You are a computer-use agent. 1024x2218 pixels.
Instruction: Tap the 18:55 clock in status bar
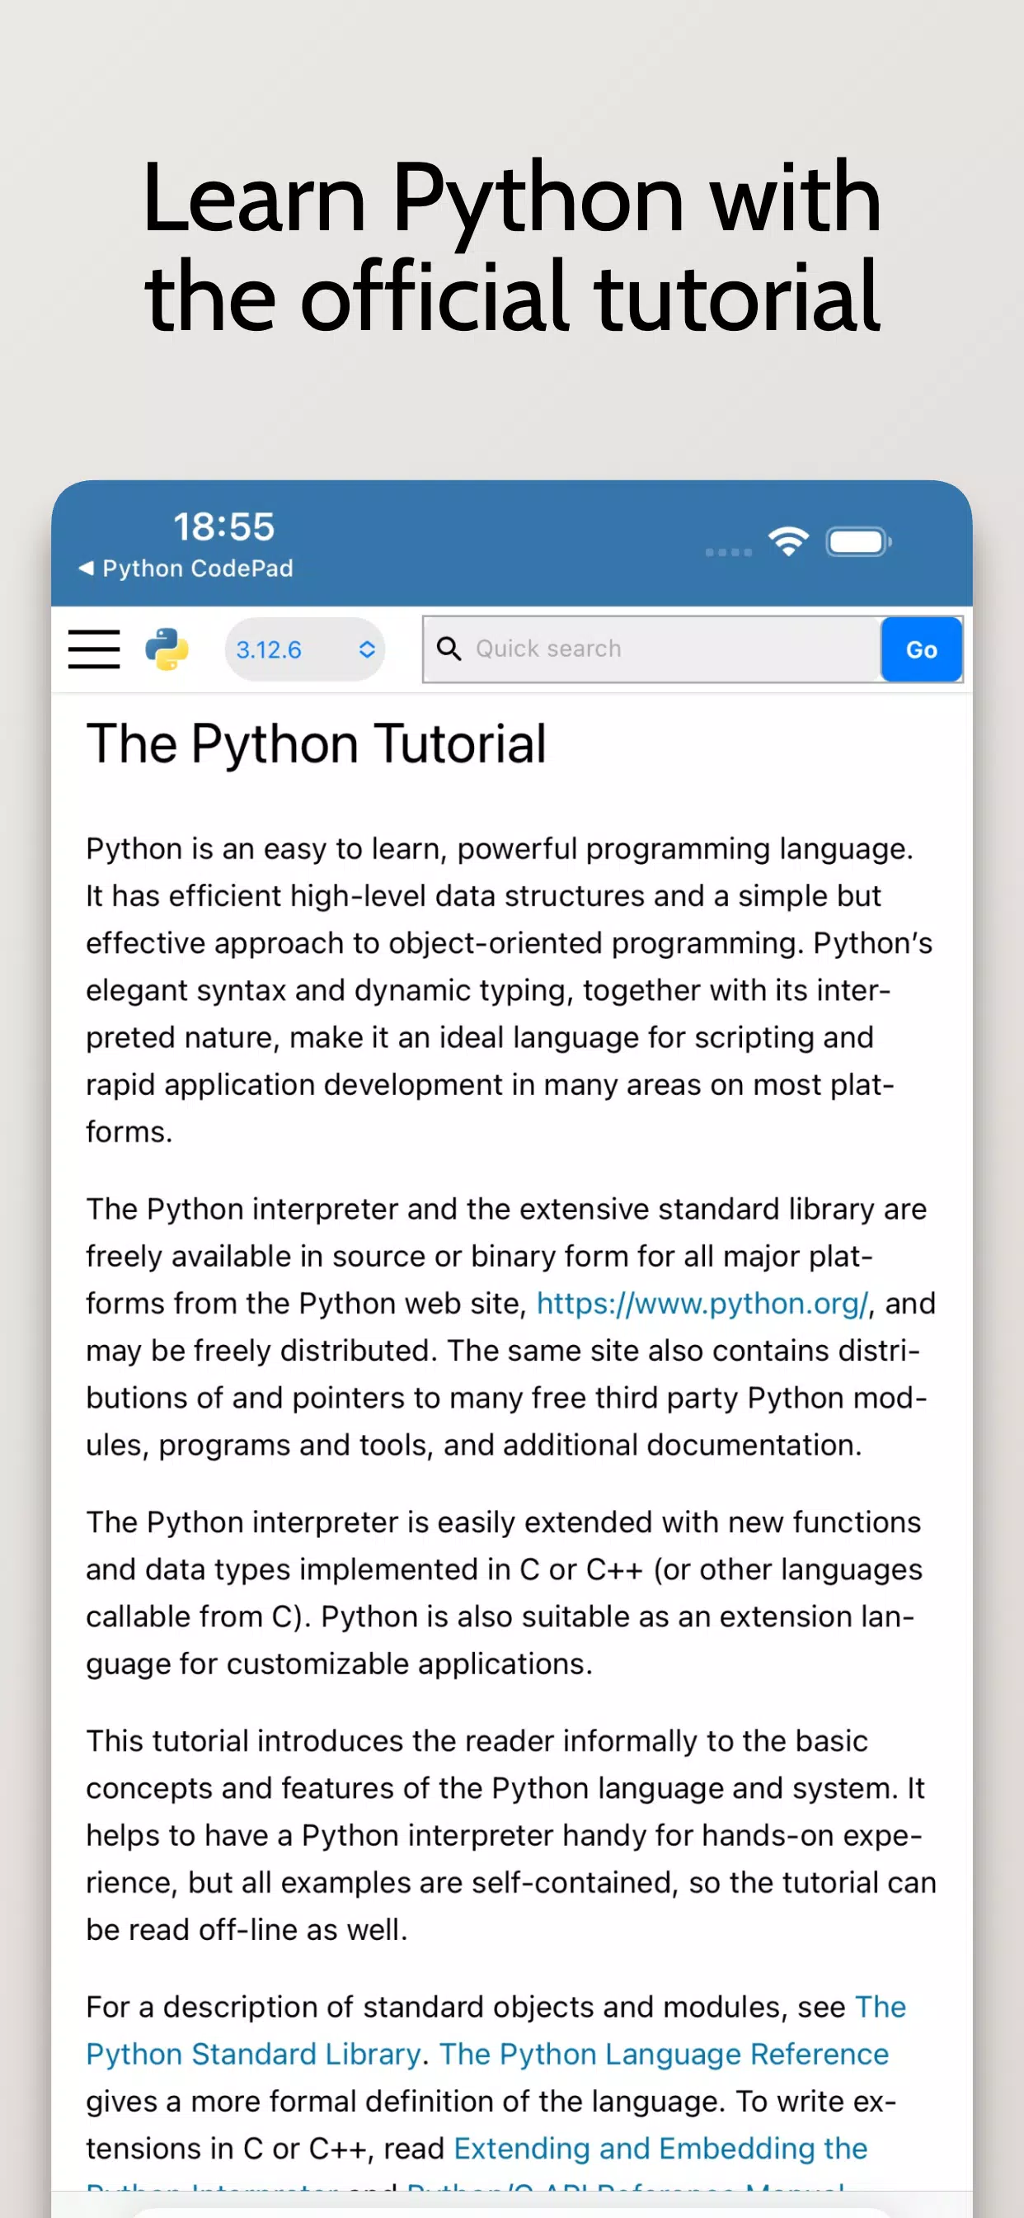223,527
